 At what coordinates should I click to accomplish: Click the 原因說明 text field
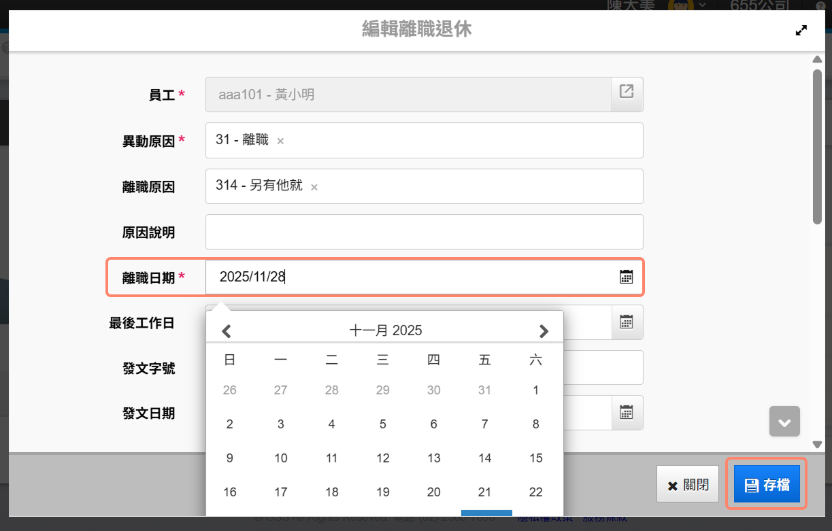(424, 232)
